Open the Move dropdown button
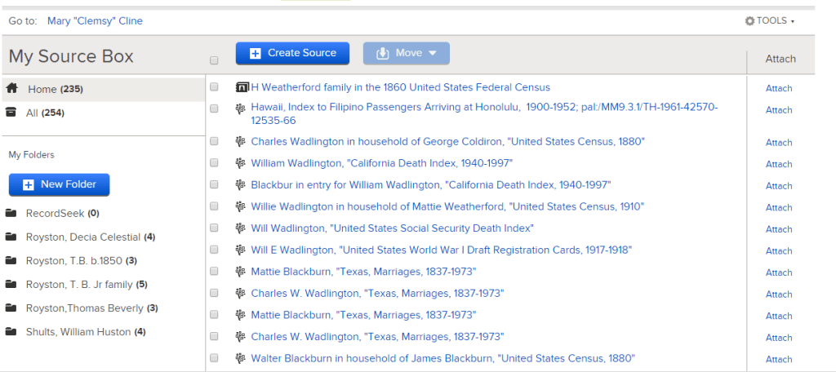This screenshot has height=372, width=836. [407, 53]
